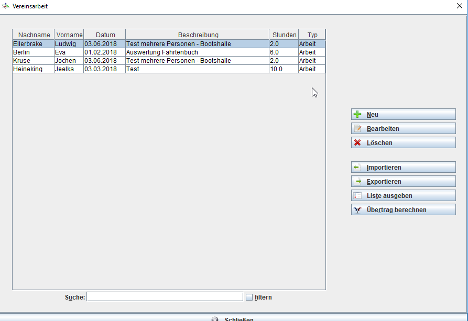
Task: Click the Vorname column header
Action: pyautogui.click(x=69, y=35)
